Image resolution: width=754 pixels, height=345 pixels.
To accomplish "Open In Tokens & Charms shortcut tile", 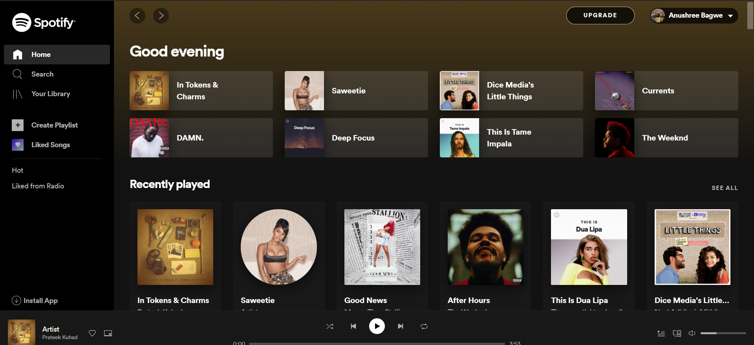I will (201, 91).
